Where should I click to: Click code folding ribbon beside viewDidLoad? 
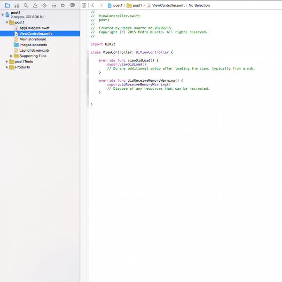click(x=87, y=66)
